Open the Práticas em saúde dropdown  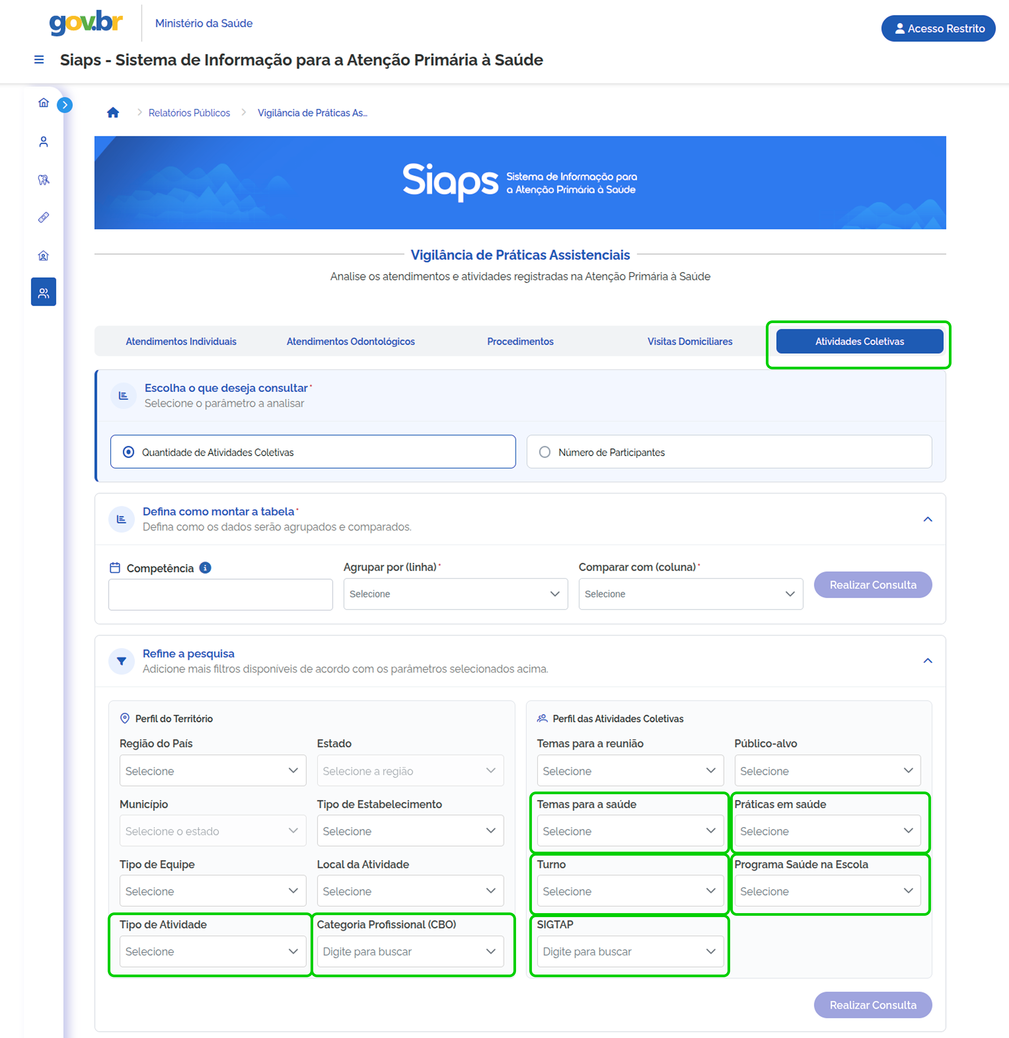click(827, 831)
